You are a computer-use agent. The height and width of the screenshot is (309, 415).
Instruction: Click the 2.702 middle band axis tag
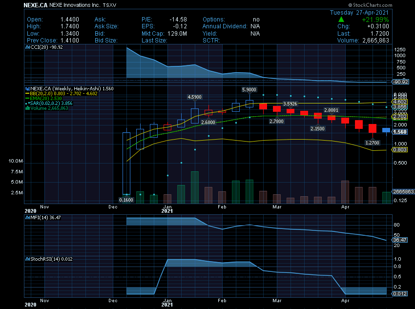click(x=400, y=117)
